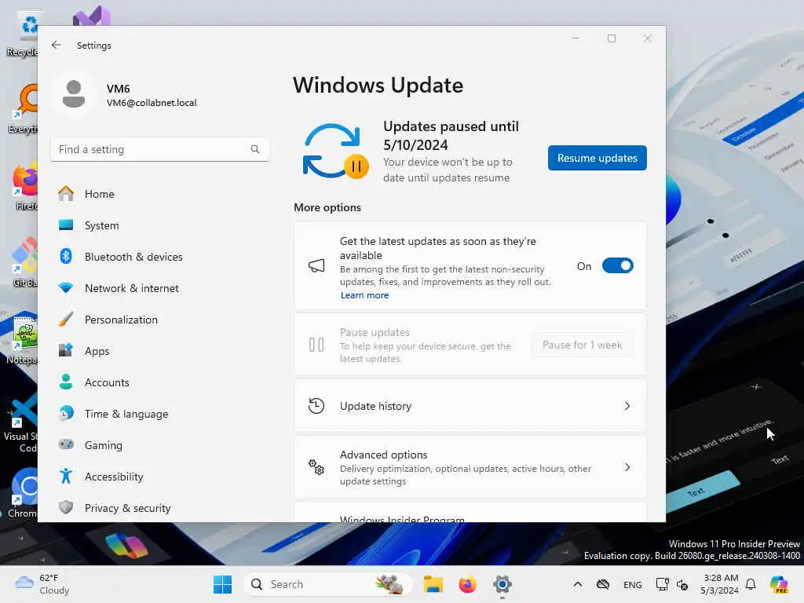Screen dimensions: 804x603
Task: Select the Notepad++ desktop shortcut
Action: [x=21, y=339]
